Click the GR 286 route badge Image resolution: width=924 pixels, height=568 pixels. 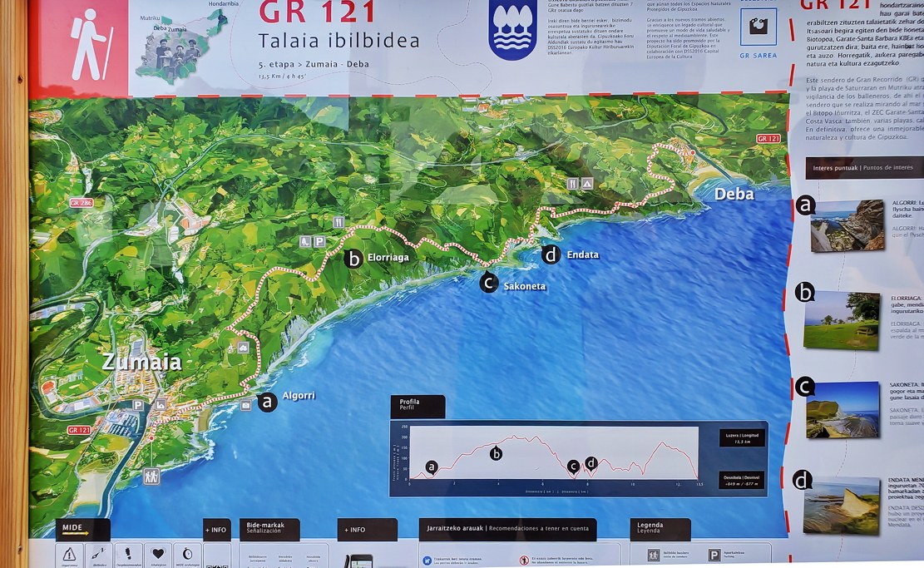[82, 203]
